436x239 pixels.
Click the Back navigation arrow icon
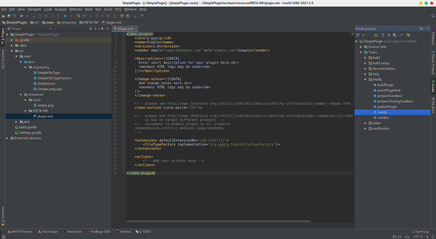pos(65,16)
